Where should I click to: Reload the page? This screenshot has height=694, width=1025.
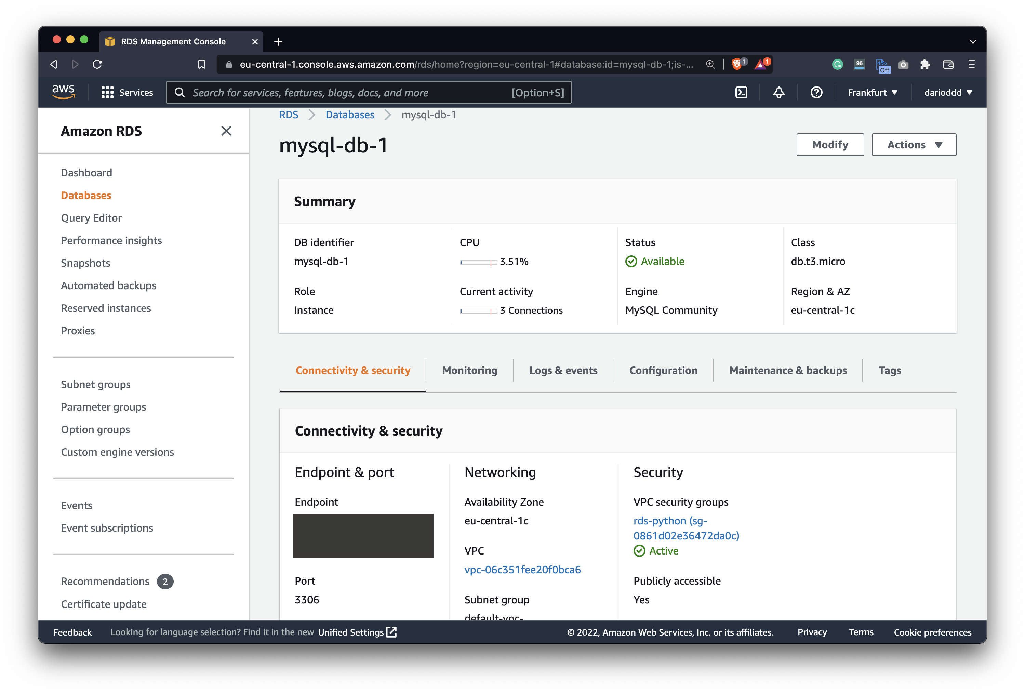click(x=97, y=64)
